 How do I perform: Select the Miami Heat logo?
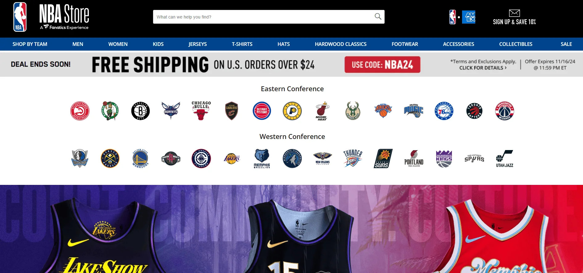coord(322,111)
